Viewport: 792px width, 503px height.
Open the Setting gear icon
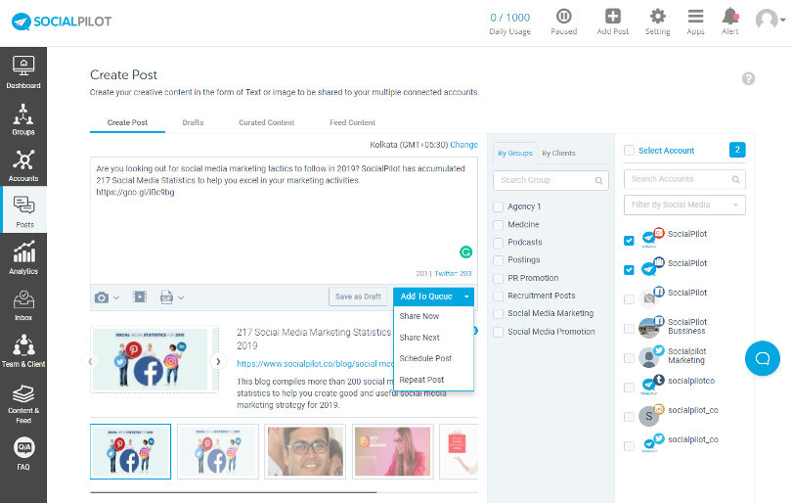point(657,17)
